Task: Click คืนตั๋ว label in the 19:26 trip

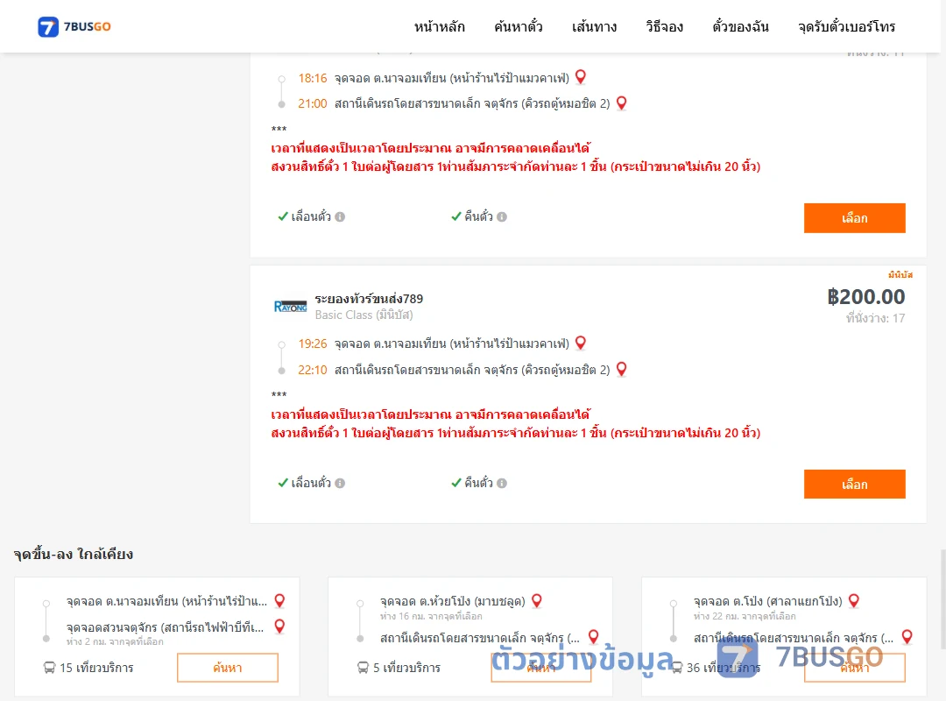Action: [478, 483]
